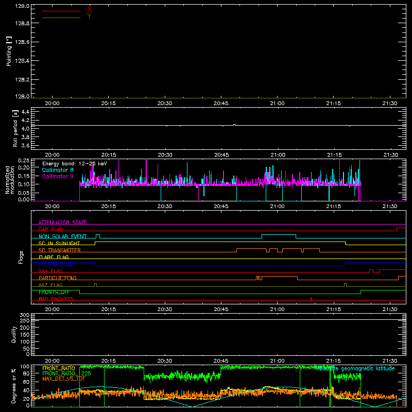
Task: Click the SC_IN_SUNLIGHT flag label
Action: pyautogui.click(x=59, y=243)
